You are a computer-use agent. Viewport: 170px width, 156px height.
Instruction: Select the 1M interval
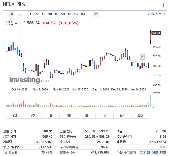83,14
